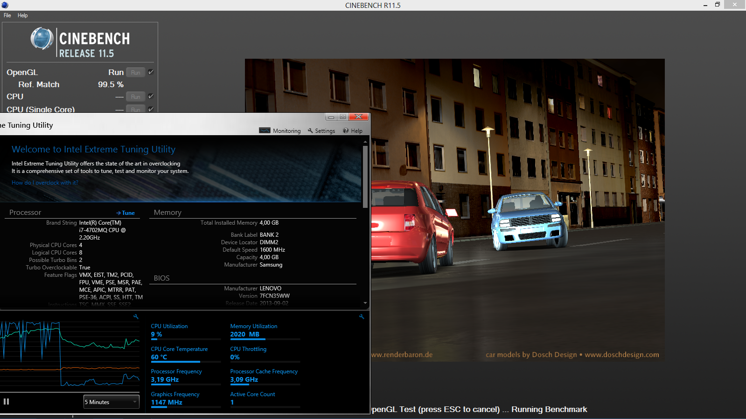Click the scroll down arrow in info panel

(365, 303)
